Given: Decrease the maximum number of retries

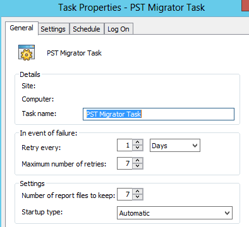Looking at the screenshot, I should coord(138,166).
